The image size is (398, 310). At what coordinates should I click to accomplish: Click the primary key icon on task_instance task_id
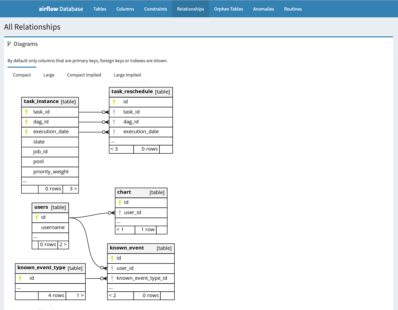27,111
